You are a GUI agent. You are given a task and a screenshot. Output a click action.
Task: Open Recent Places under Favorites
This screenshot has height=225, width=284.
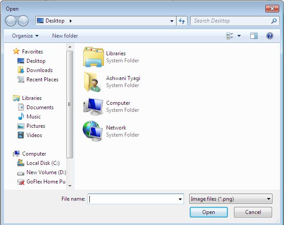click(42, 80)
